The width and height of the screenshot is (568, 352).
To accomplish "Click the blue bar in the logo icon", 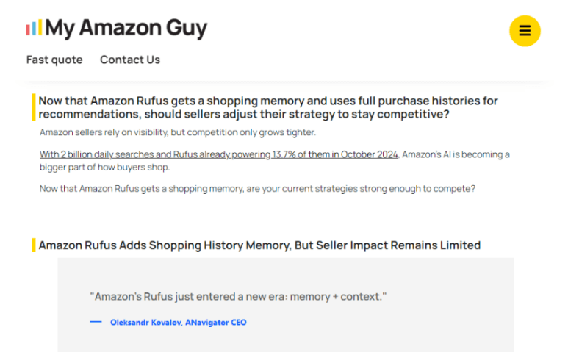I will point(34,28).
